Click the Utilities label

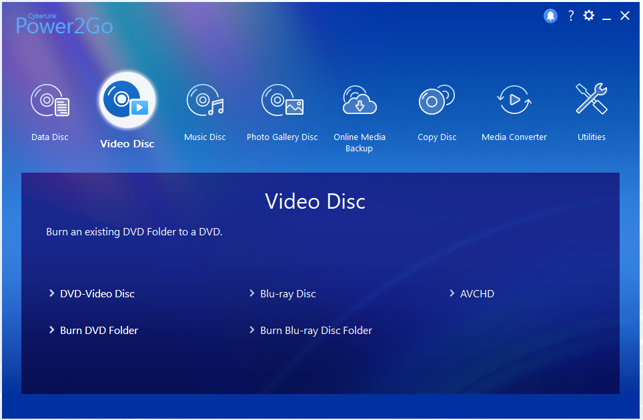(592, 137)
